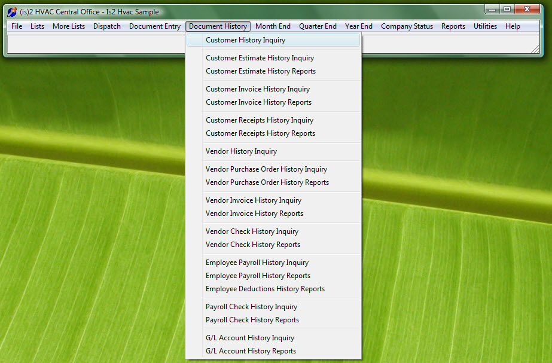Select Customer Estimate History Inquiry

tap(273, 58)
